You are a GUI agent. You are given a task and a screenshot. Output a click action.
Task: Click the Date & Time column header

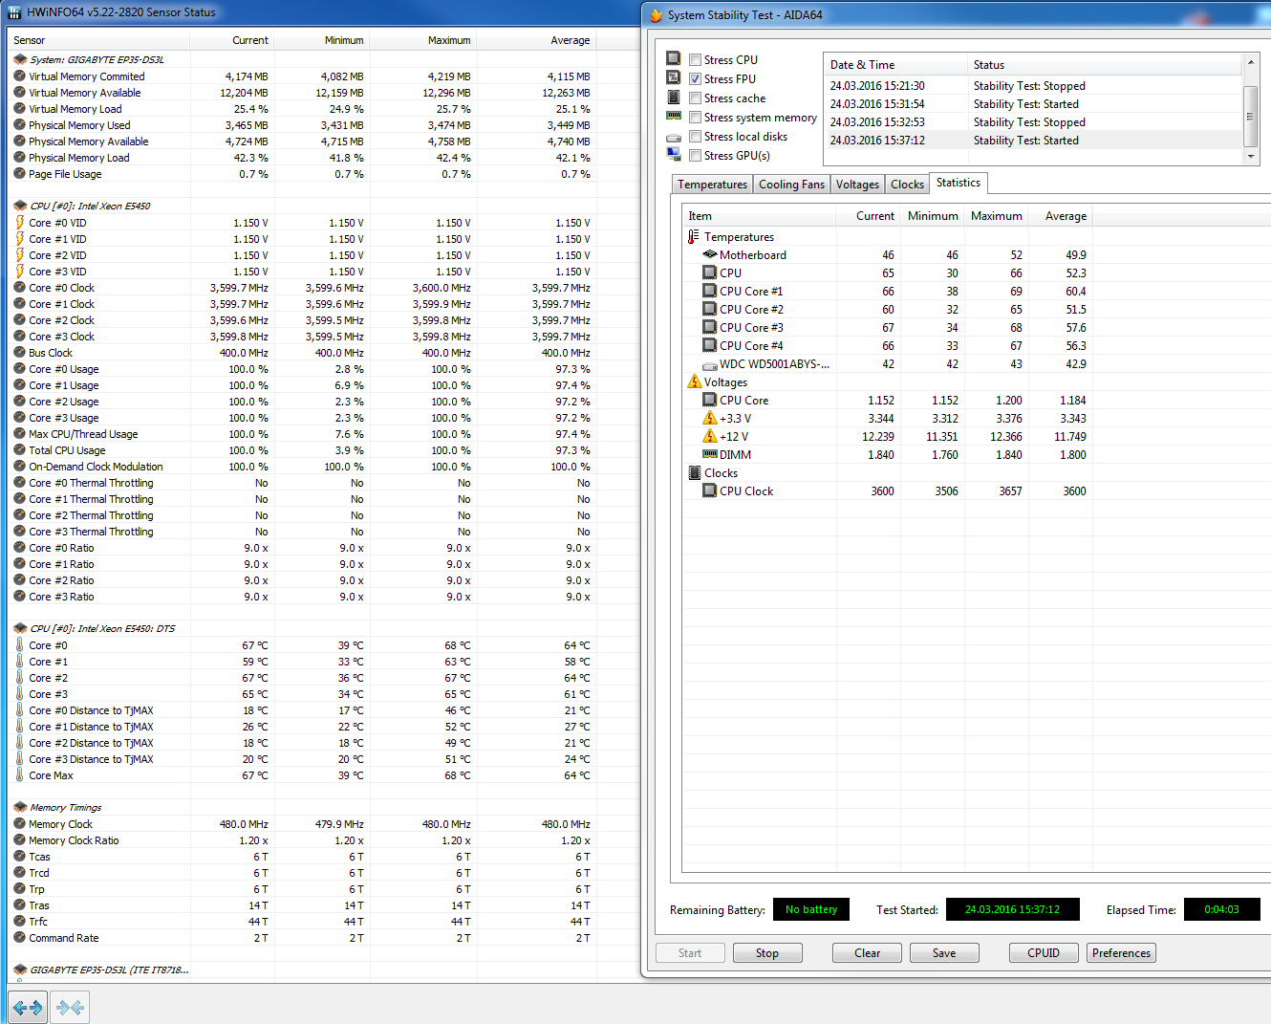895,65
